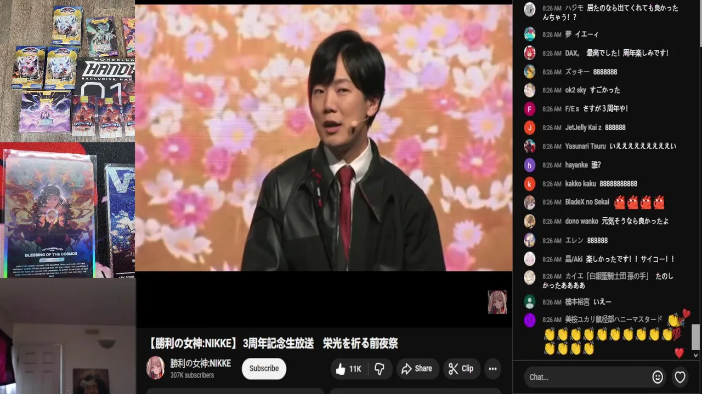702x394 pixels.
Task: Select the username 'JetJelly Kai z' in chat
Action: pos(583,128)
